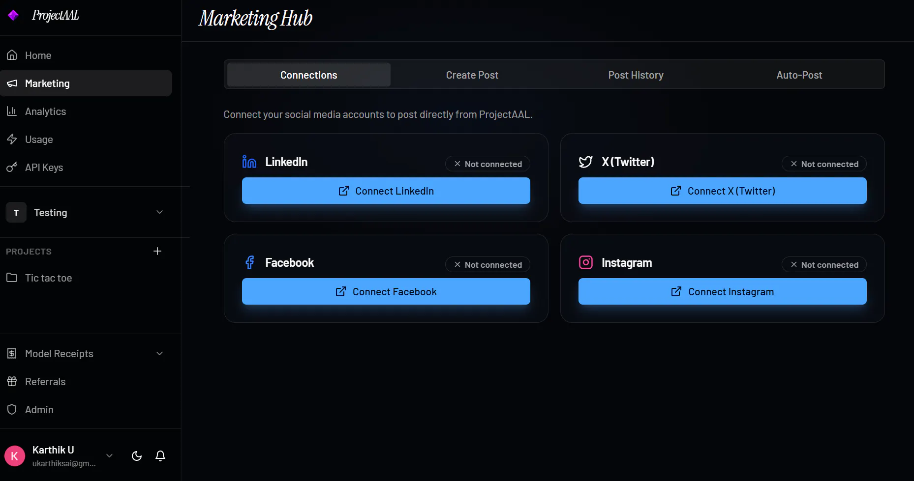Click the ProjectAAL brand name

point(56,15)
